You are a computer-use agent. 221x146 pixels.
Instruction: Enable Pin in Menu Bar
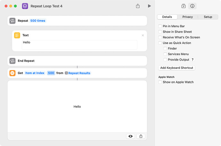pyautogui.click(x=160, y=26)
